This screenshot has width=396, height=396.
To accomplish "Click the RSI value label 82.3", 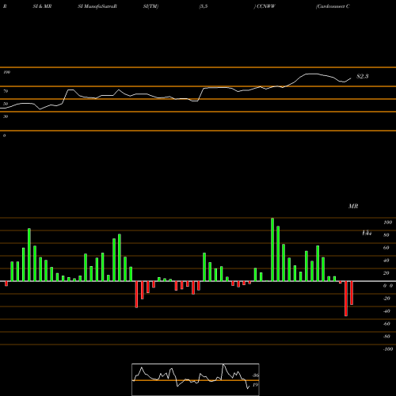I will [x=362, y=76].
